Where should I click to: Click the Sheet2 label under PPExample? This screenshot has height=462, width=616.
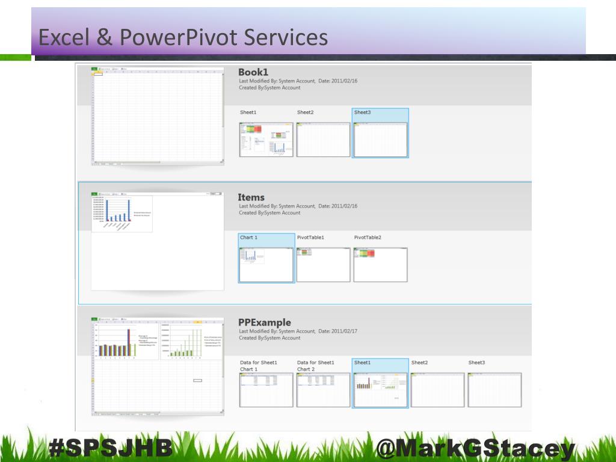click(x=419, y=363)
